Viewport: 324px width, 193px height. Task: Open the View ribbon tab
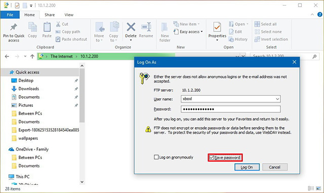pos(69,15)
